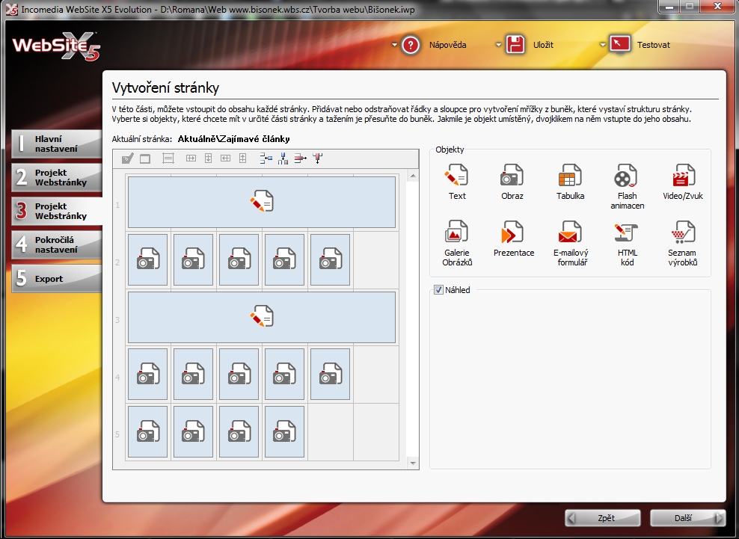Screen dimensions: 739x539
Task: Click the Další next button
Action: point(687,518)
